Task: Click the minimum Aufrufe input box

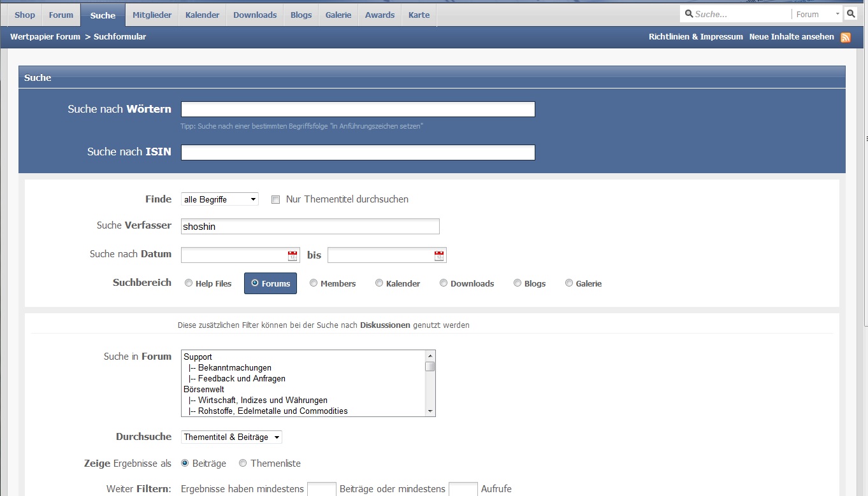Action: (x=463, y=489)
